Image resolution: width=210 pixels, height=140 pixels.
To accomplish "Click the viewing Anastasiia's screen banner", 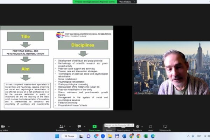I will (94, 2).
